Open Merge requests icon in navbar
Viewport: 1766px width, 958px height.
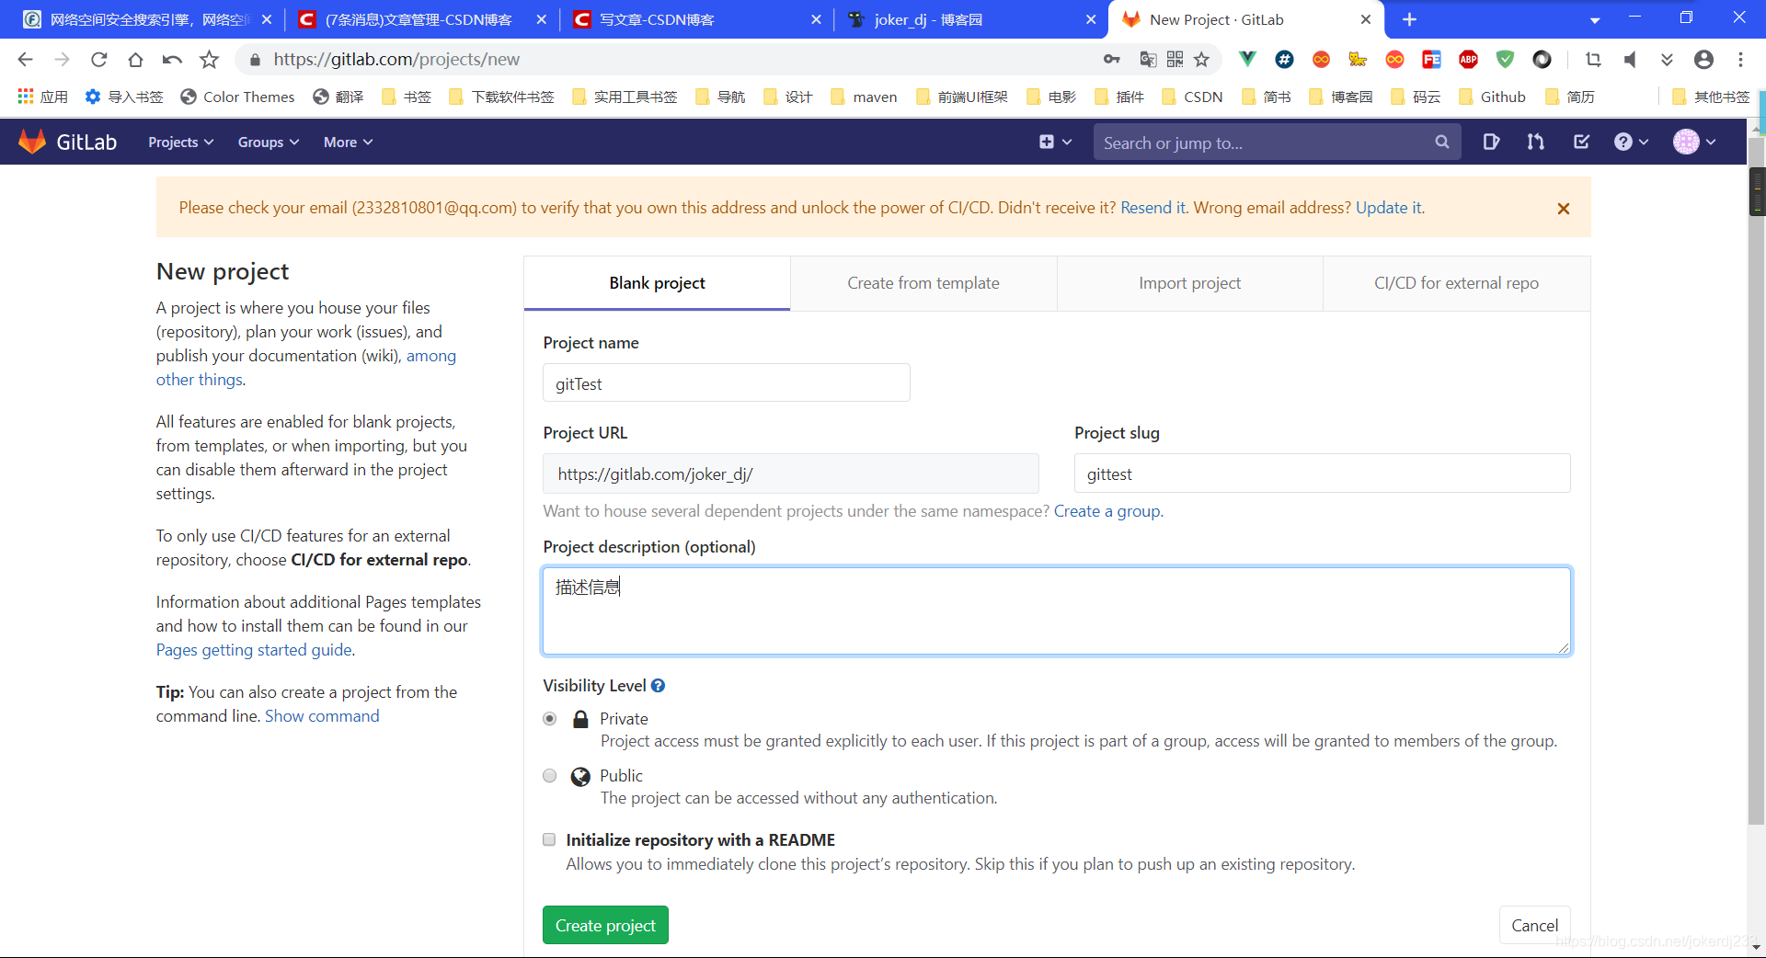[x=1535, y=142]
